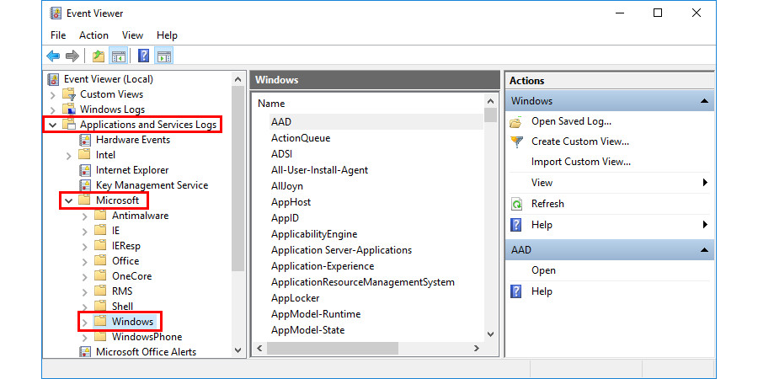
Task: Select the Application-Experience list entry
Action: click(323, 266)
